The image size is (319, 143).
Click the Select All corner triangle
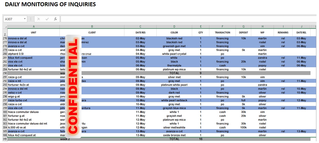pyautogui.click(x=5, y=26)
